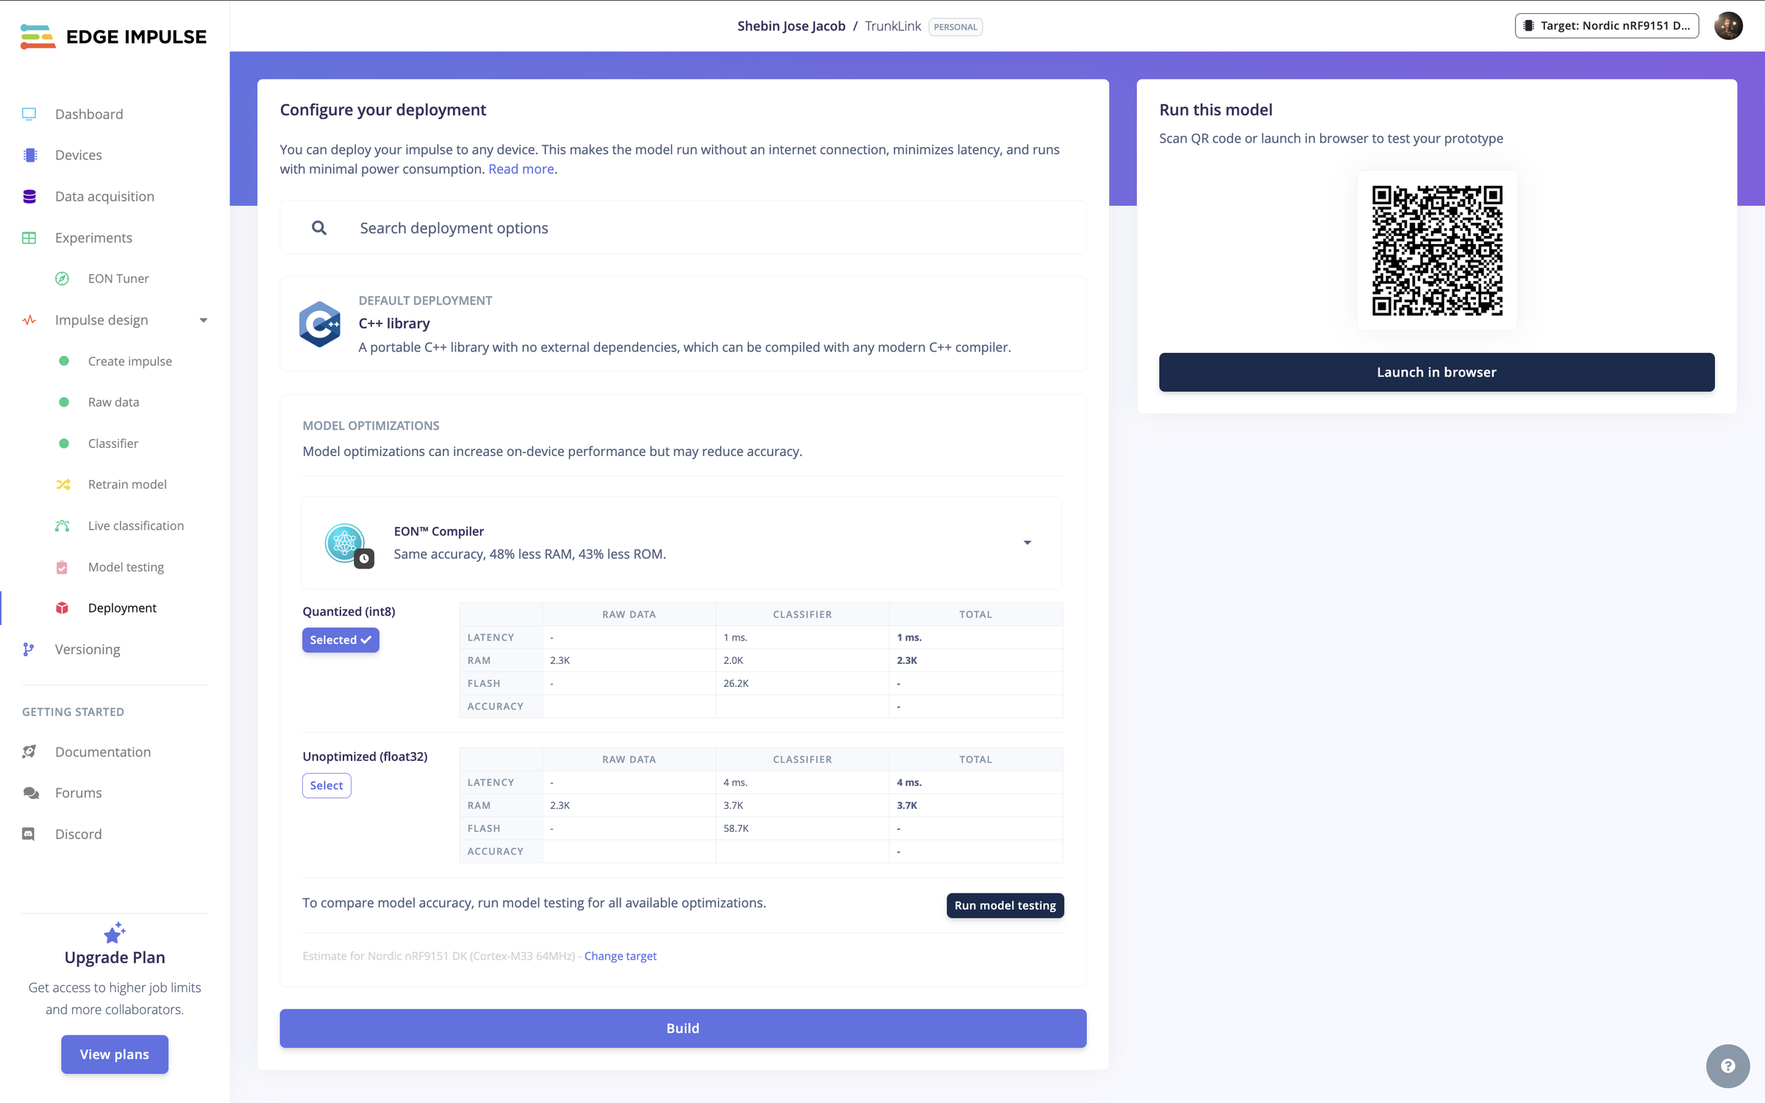Open the Classifier block
Image resolution: width=1765 pixels, height=1103 pixels.
click(113, 443)
